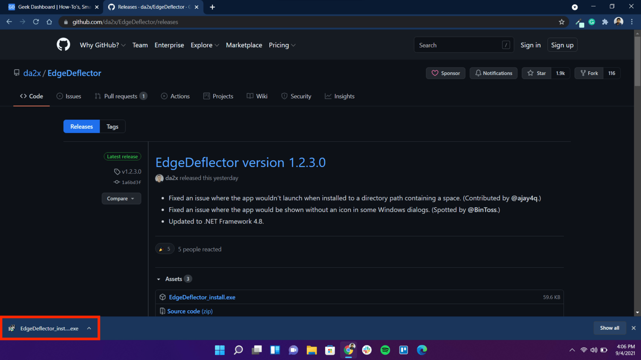641x360 pixels.
Task: Open commit 1a6bd3f
Action: [x=127, y=182]
